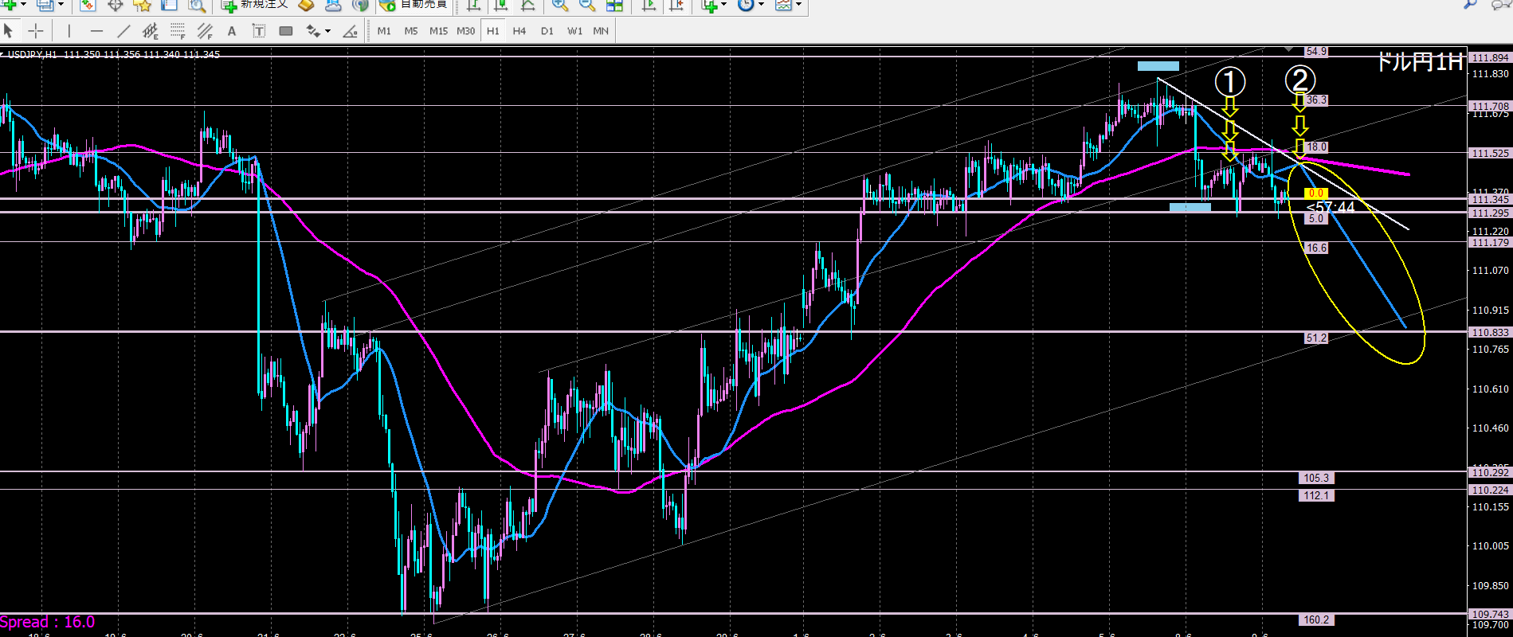Select the crosshair tool
Screen dimensions: 1513x637
click(36, 31)
